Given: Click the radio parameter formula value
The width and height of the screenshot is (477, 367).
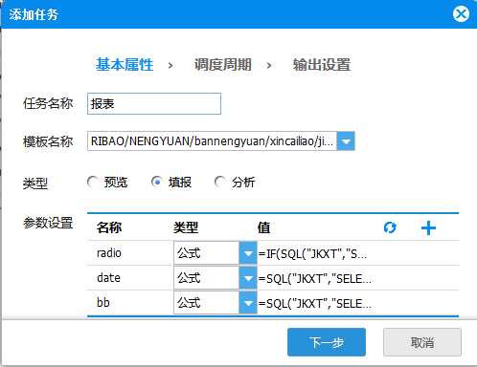Looking at the screenshot, I should pyautogui.click(x=312, y=253).
